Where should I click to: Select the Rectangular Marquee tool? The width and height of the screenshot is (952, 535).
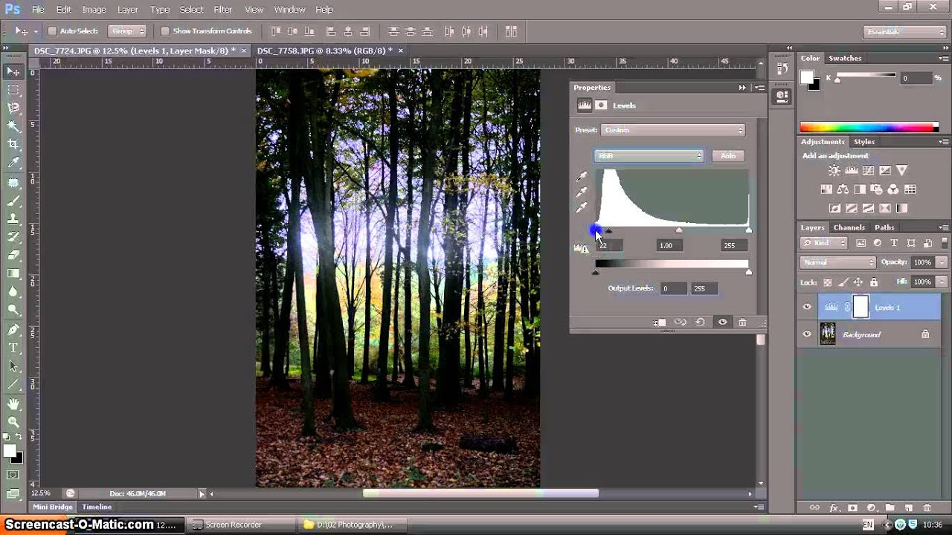(x=13, y=90)
